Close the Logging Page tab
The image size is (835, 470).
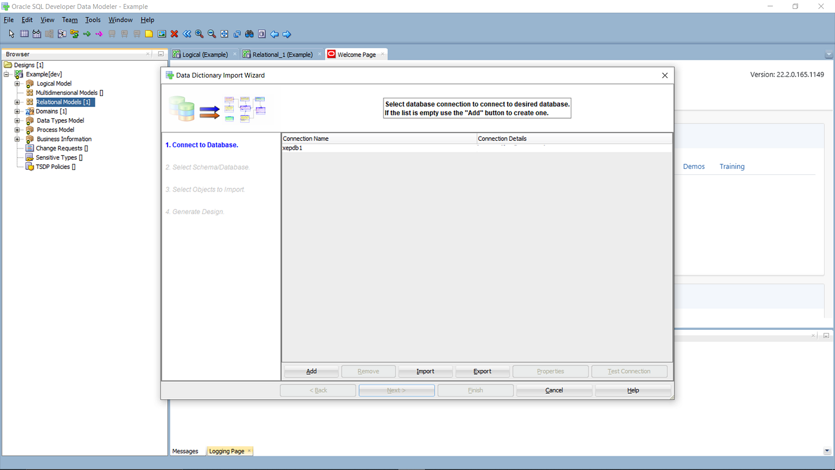click(x=249, y=450)
